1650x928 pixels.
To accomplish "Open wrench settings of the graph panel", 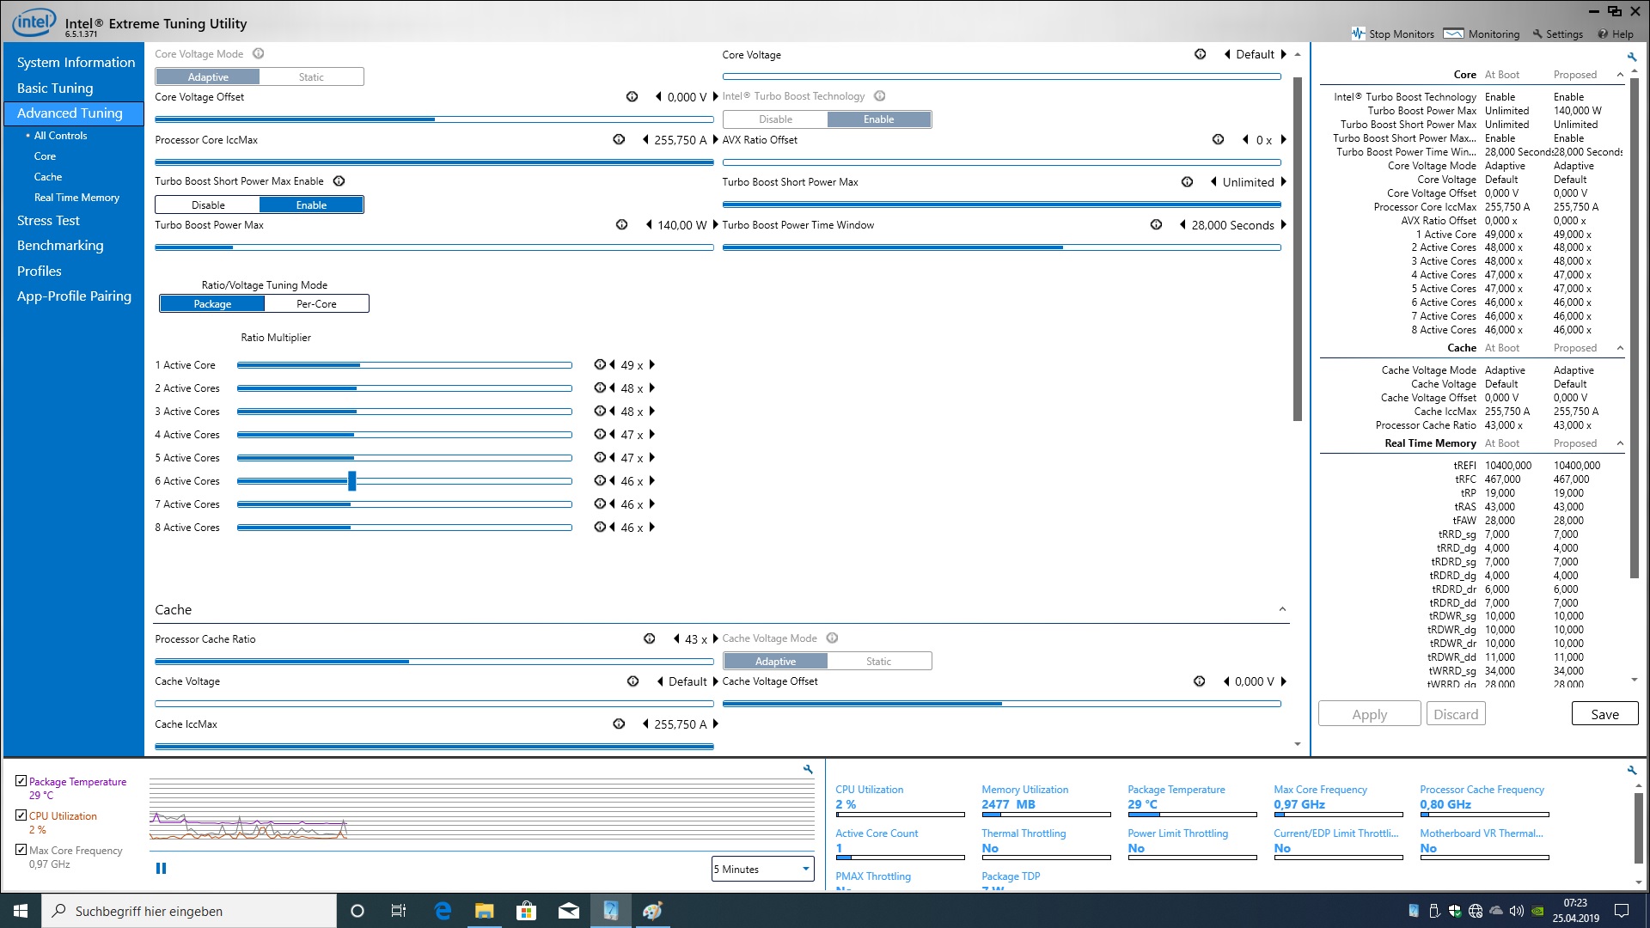I will coord(808,769).
